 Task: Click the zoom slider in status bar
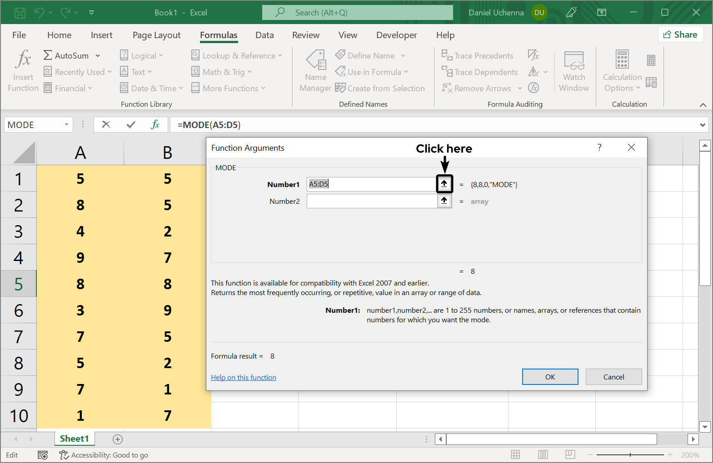coord(630,455)
